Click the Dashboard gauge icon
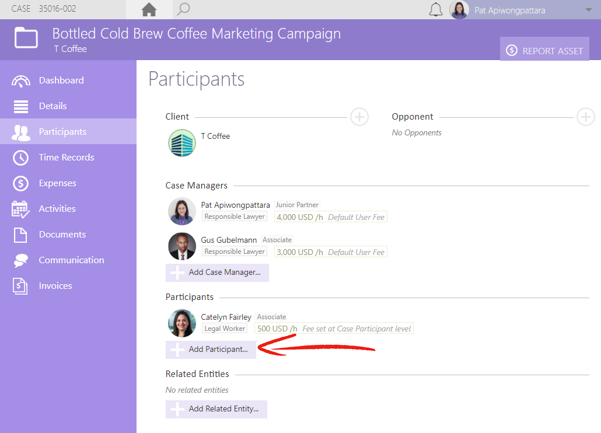This screenshot has height=433, width=601. (x=20, y=81)
